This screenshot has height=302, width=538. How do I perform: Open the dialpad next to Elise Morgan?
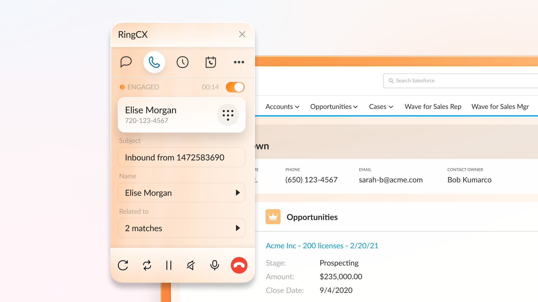click(228, 115)
